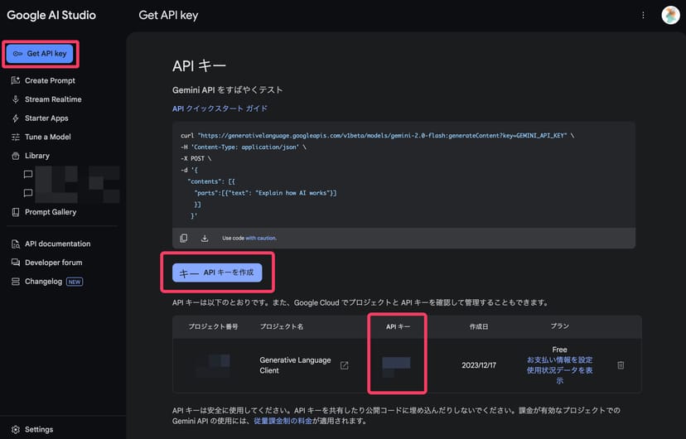Delete the API key with trash icon
The height and width of the screenshot is (439, 686).
(x=621, y=364)
